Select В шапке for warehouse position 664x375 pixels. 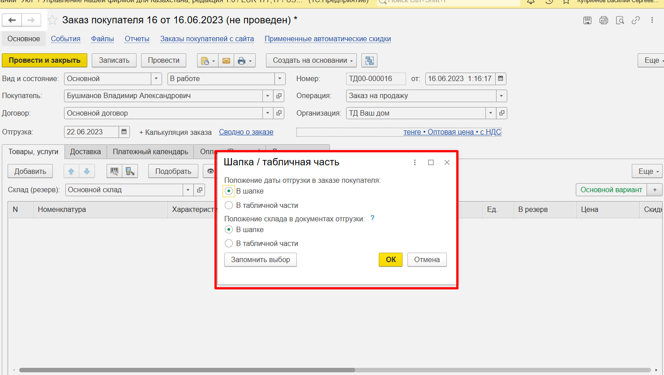coord(229,229)
